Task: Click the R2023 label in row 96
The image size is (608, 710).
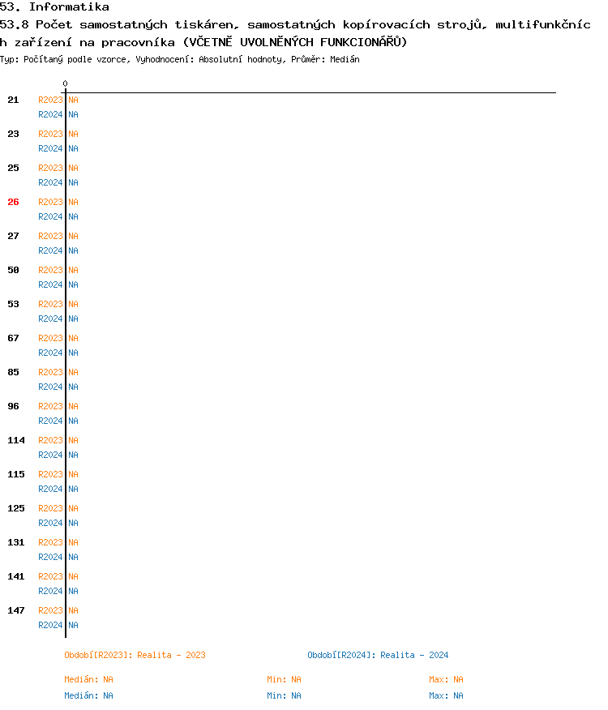Action: coord(50,406)
